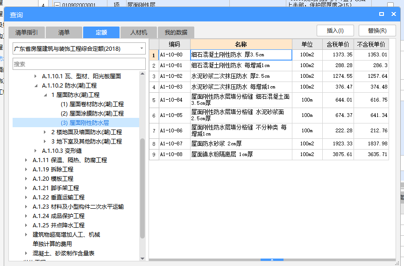Expand A.1.10.1 瓦、型材、阳光板屋面 node

[35, 76]
